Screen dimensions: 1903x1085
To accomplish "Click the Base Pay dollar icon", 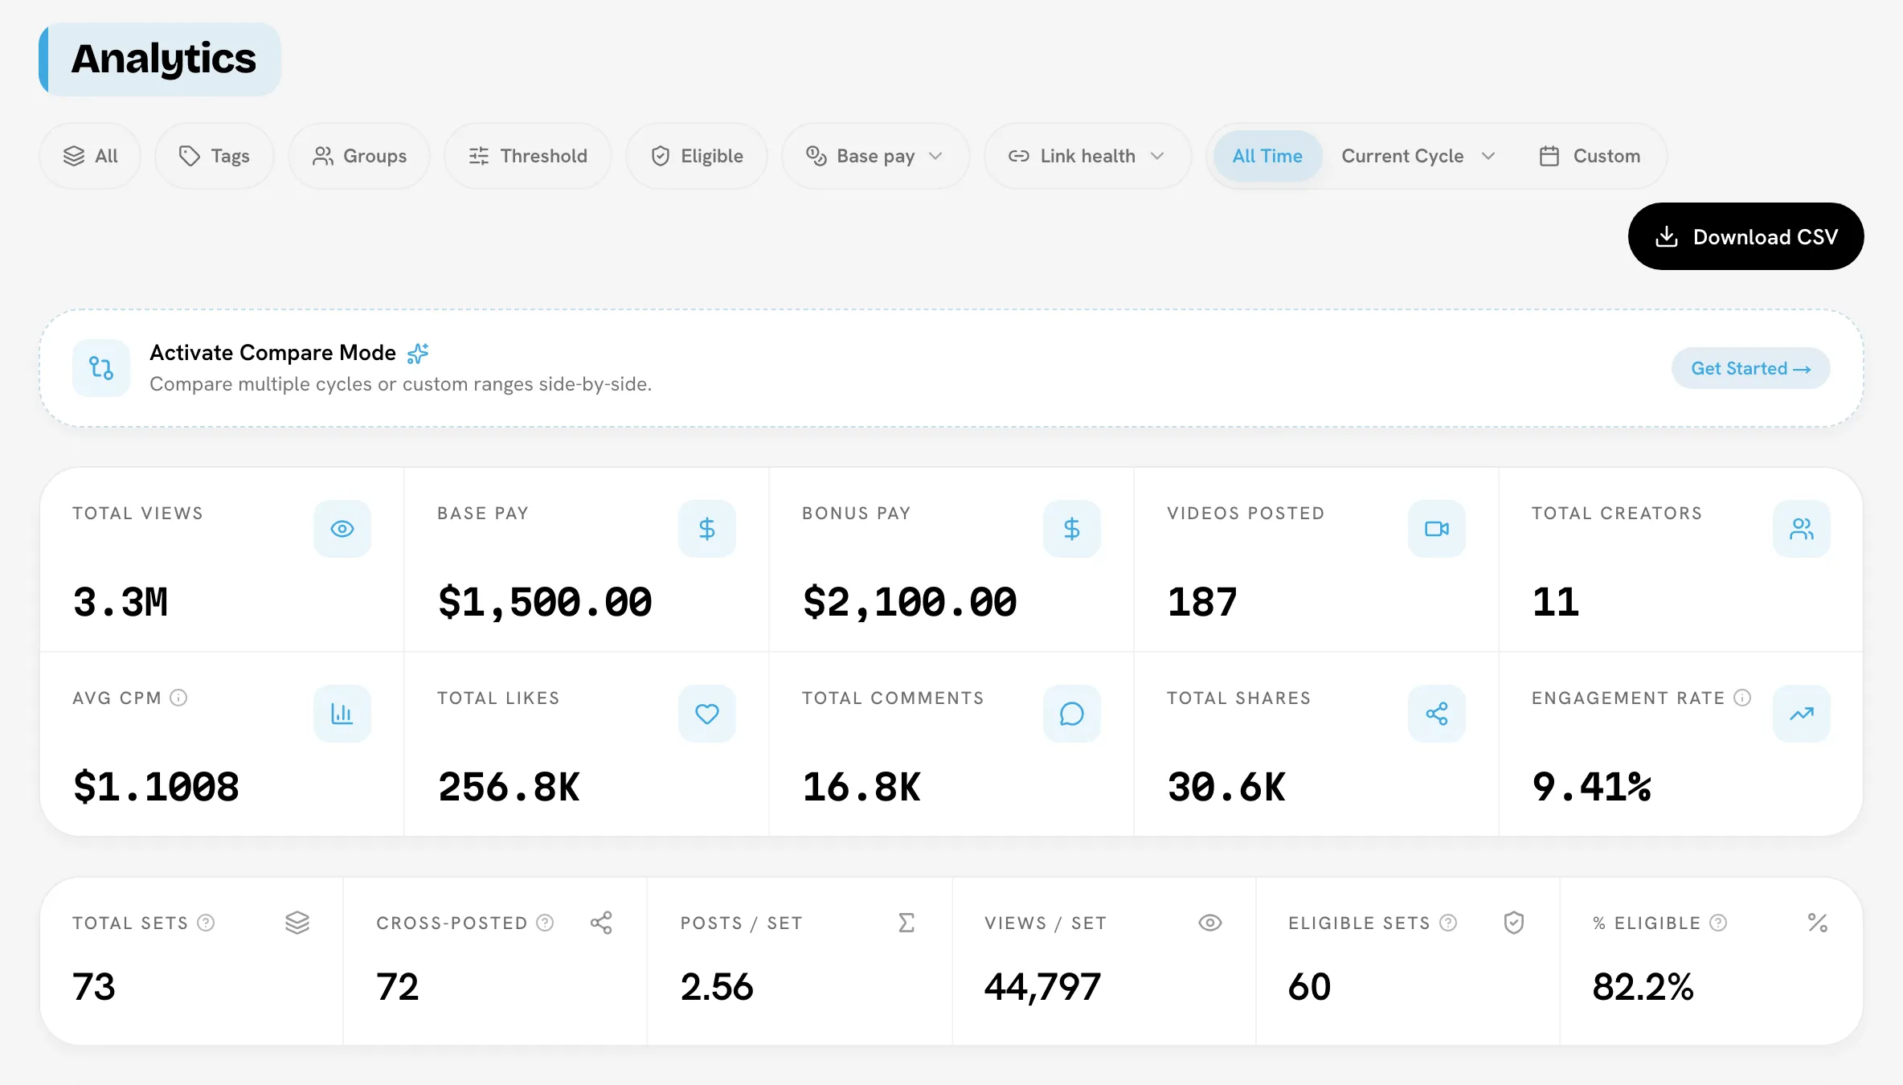I will pyautogui.click(x=707, y=529).
